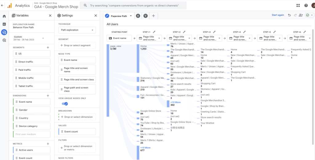Select the Active users metric

coord(32,150)
